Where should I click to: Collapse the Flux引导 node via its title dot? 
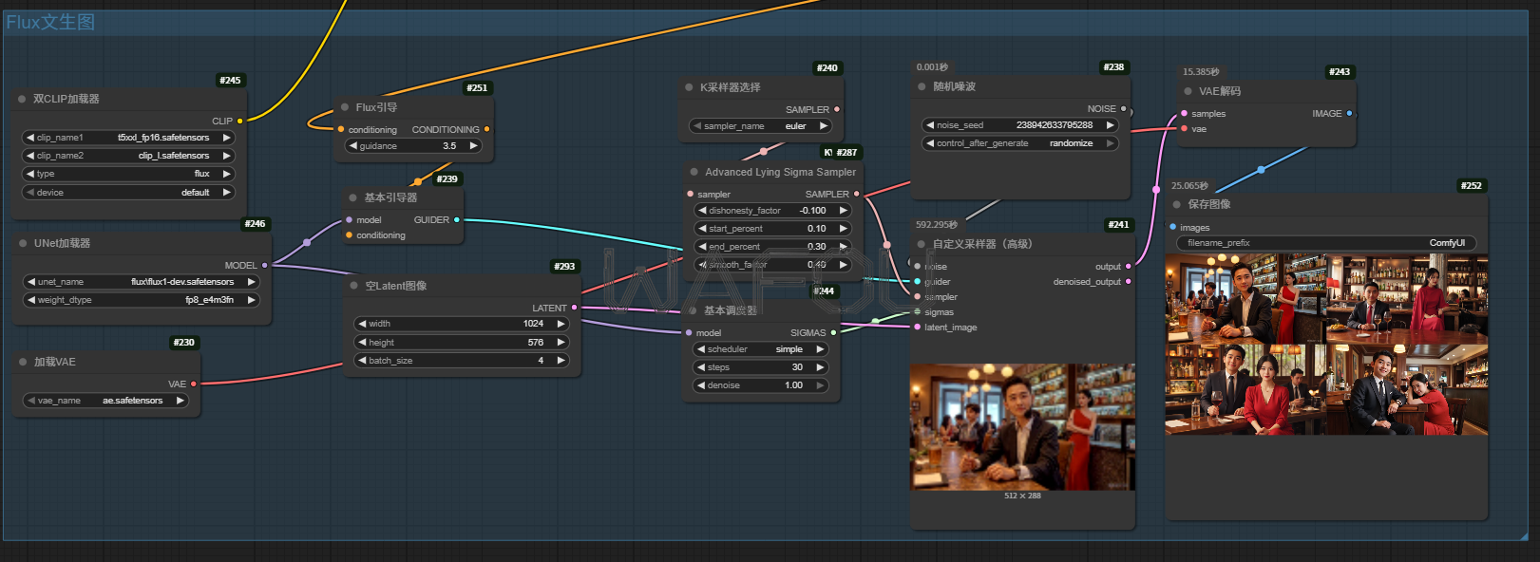click(345, 107)
